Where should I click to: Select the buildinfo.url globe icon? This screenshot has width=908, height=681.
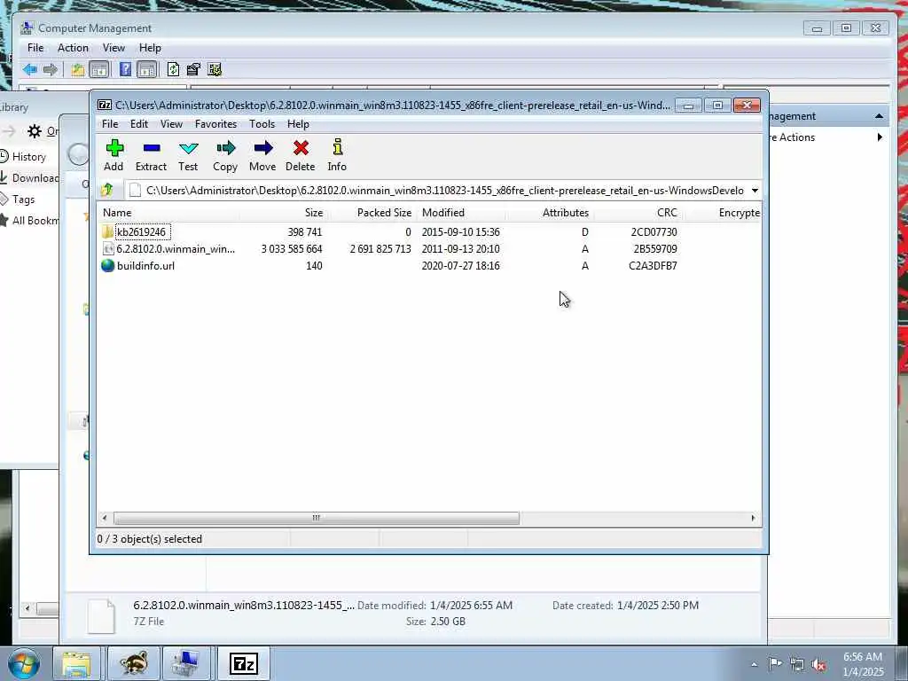(x=107, y=265)
